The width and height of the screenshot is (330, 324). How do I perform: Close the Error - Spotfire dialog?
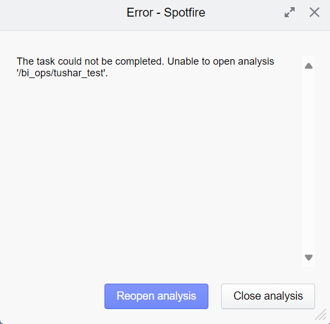[x=315, y=12]
